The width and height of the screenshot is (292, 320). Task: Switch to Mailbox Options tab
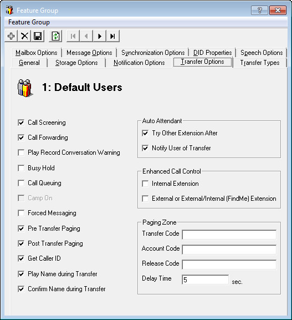click(x=37, y=53)
